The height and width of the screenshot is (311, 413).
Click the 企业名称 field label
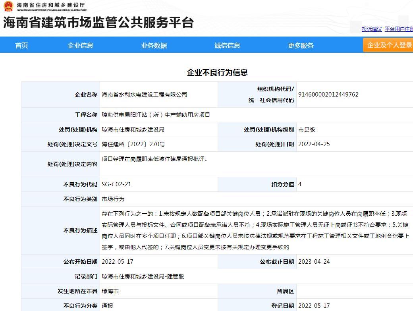[x=86, y=95]
